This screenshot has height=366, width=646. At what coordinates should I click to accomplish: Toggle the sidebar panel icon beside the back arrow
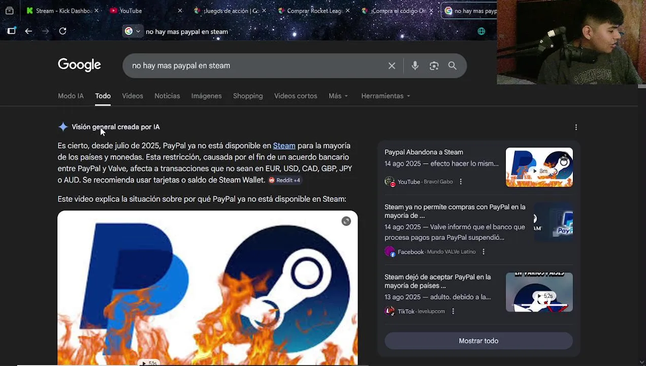11,31
